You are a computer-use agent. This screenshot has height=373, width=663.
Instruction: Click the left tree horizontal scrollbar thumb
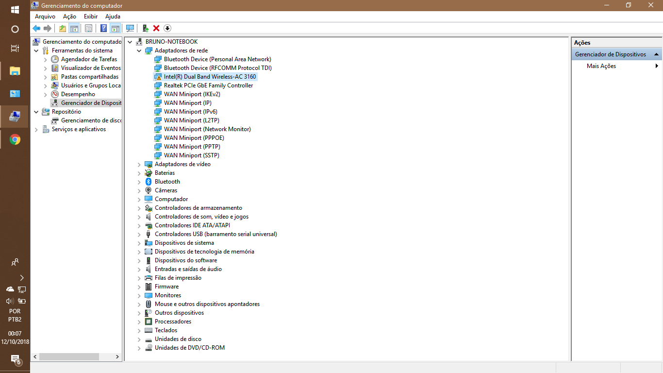pos(69,356)
